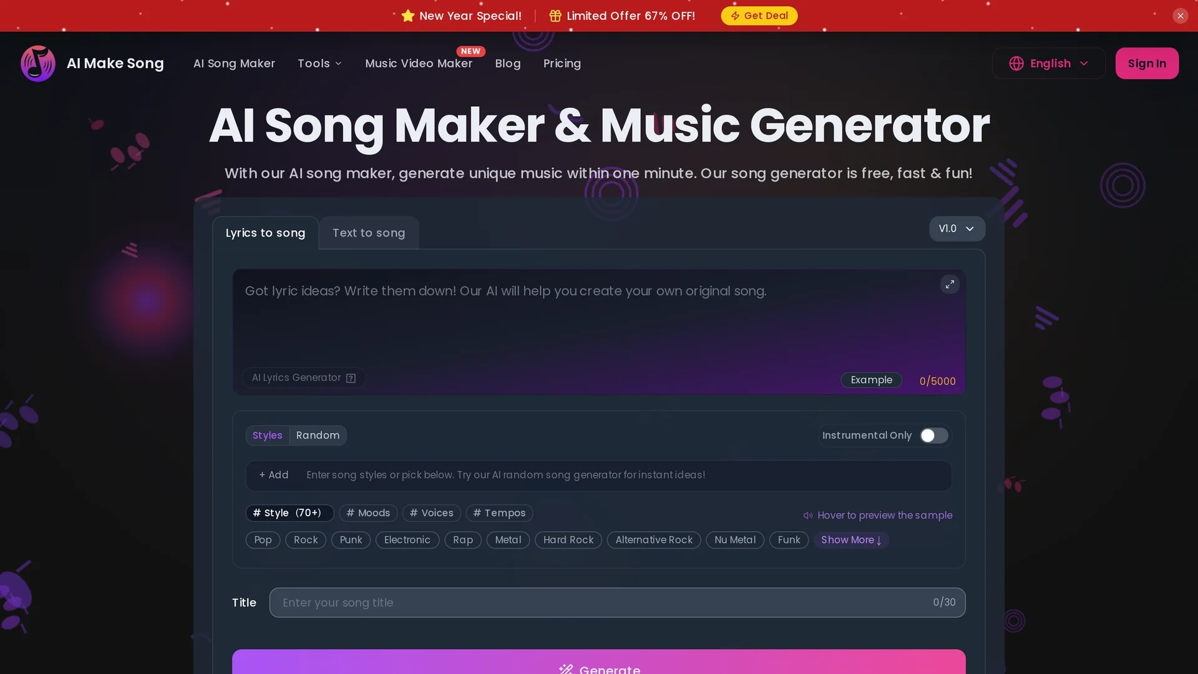Viewport: 1198px width, 674px height.
Task: Click the star icon in promo banner
Action: [408, 16]
